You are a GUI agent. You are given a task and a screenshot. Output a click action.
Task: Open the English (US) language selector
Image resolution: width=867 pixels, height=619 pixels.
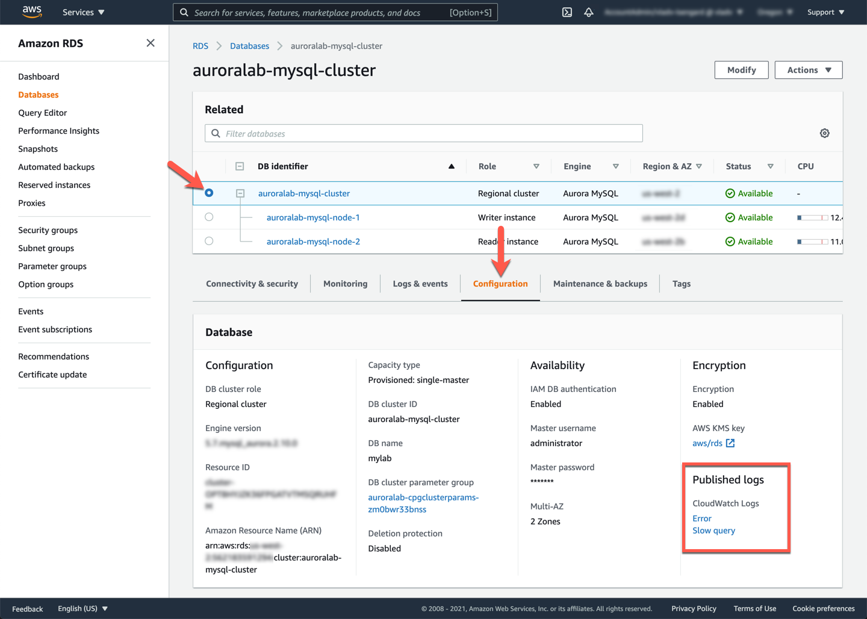(x=82, y=608)
